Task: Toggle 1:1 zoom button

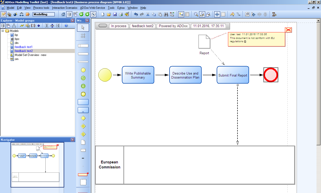Action: coord(202,14)
